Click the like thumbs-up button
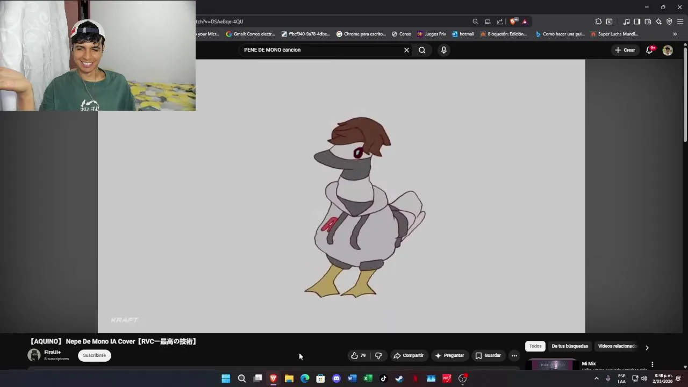 (359, 355)
